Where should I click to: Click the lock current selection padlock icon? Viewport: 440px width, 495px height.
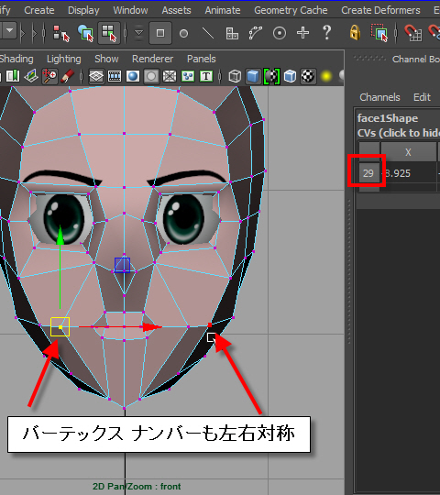point(355,32)
